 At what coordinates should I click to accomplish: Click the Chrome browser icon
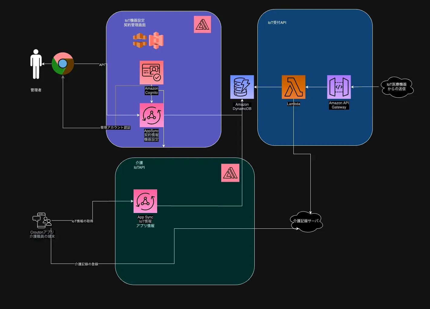[x=63, y=64]
